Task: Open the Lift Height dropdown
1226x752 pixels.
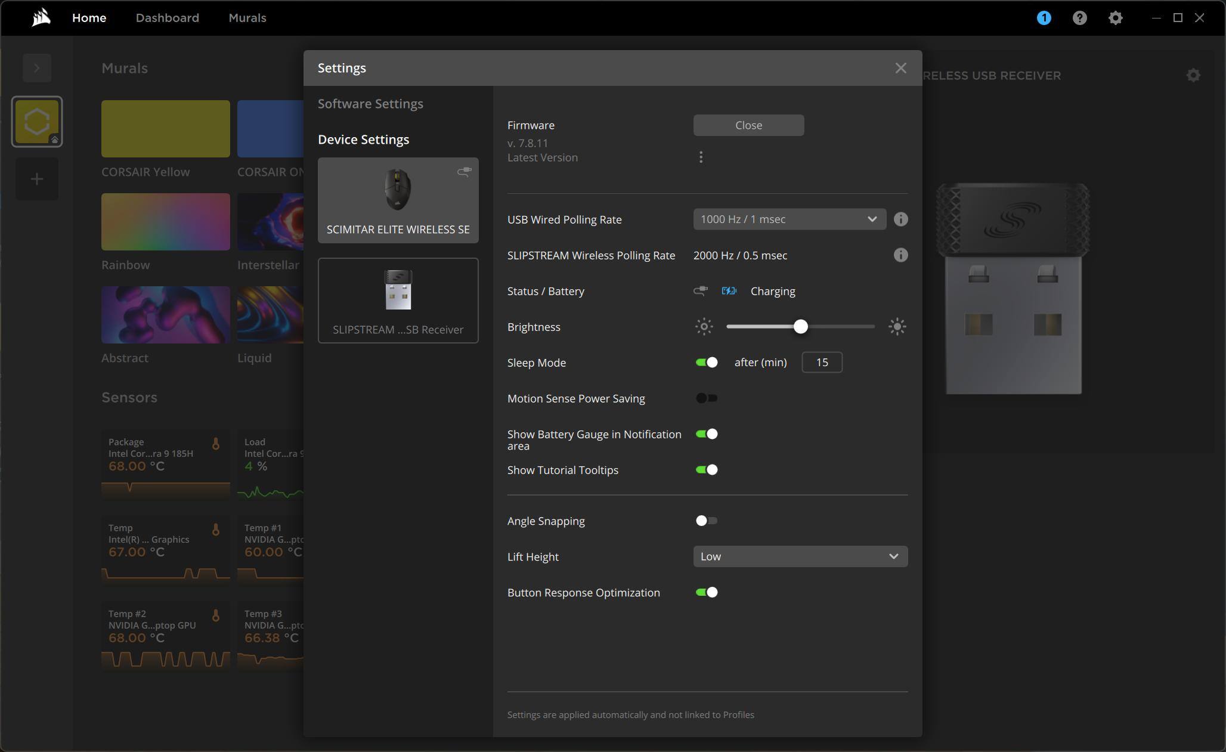Action: point(800,556)
